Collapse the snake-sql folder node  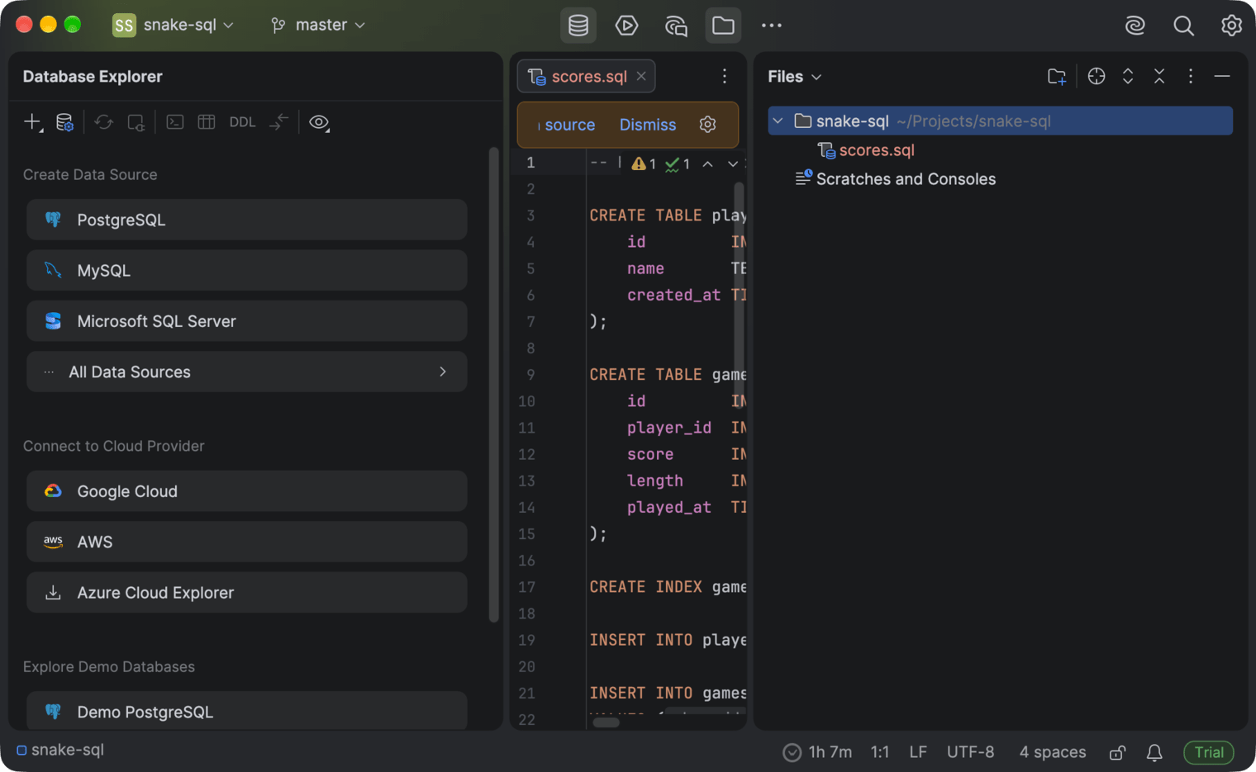[x=778, y=121]
